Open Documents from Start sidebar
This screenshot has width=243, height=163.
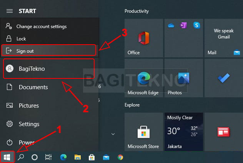tap(49, 87)
